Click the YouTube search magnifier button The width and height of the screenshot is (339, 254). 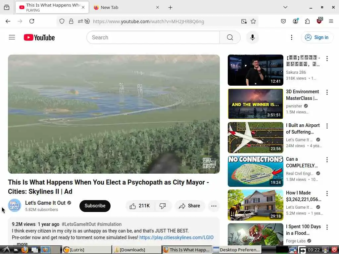[230, 37]
